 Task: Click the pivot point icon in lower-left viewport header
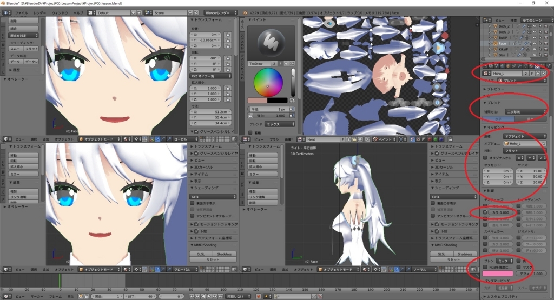click(x=138, y=269)
